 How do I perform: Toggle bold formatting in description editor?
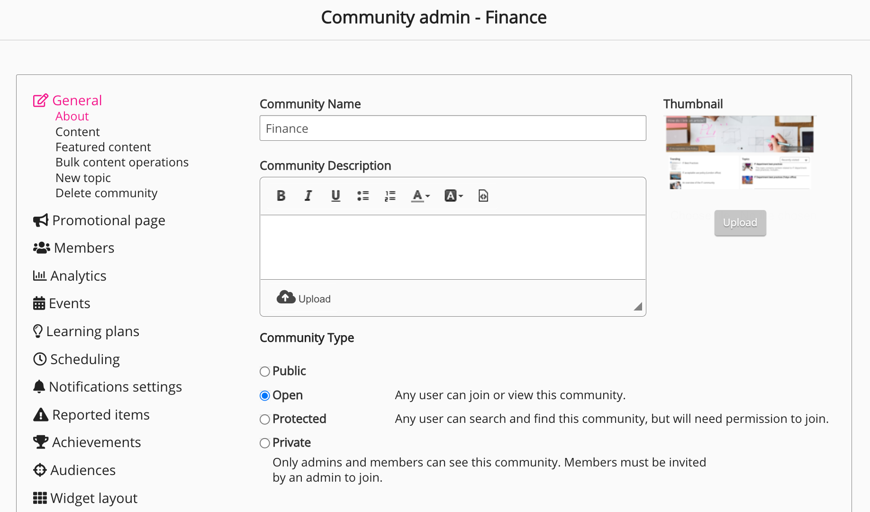click(281, 196)
